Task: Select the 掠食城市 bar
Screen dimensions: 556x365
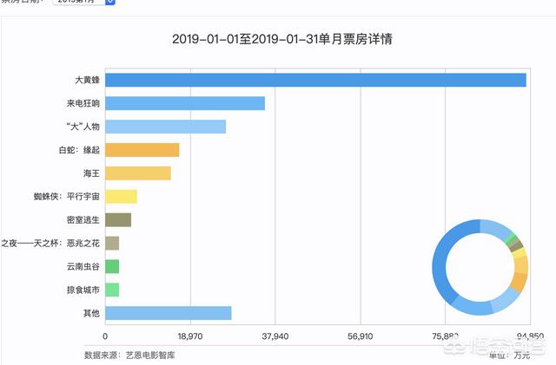Action: point(112,290)
